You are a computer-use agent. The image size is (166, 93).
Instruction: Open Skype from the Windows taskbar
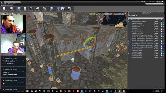82,91
